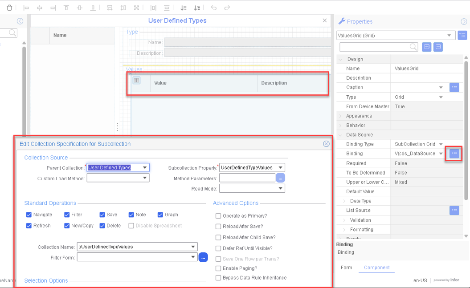Uncheck the Delete checkbox
The image size is (470, 288).
click(102, 226)
